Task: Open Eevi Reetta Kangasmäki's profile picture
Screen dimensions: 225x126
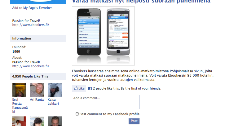Action: [x=19, y=90]
